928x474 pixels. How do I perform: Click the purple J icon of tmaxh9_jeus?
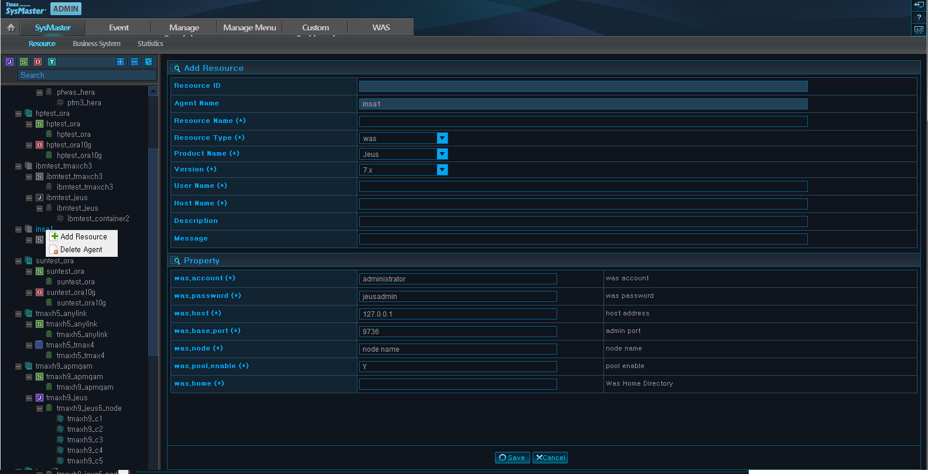(x=39, y=397)
